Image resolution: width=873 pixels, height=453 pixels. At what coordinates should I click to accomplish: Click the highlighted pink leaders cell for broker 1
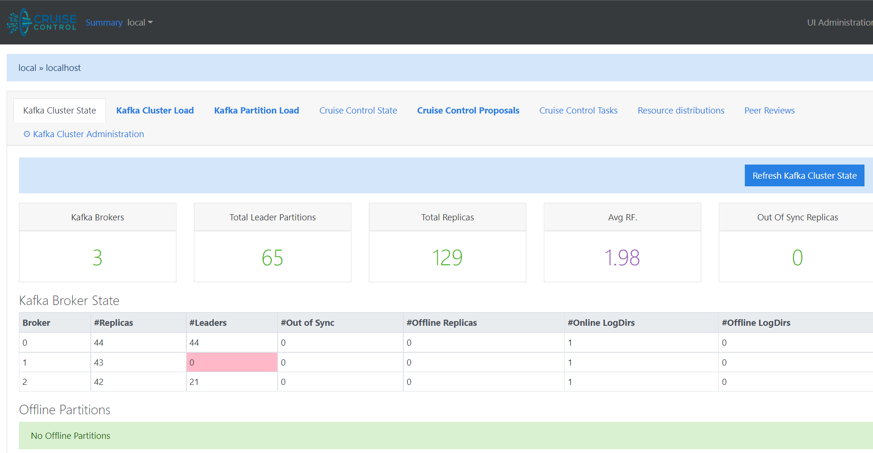[x=232, y=362]
